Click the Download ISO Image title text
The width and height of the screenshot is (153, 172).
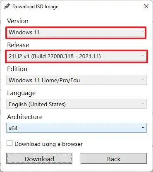36,7
